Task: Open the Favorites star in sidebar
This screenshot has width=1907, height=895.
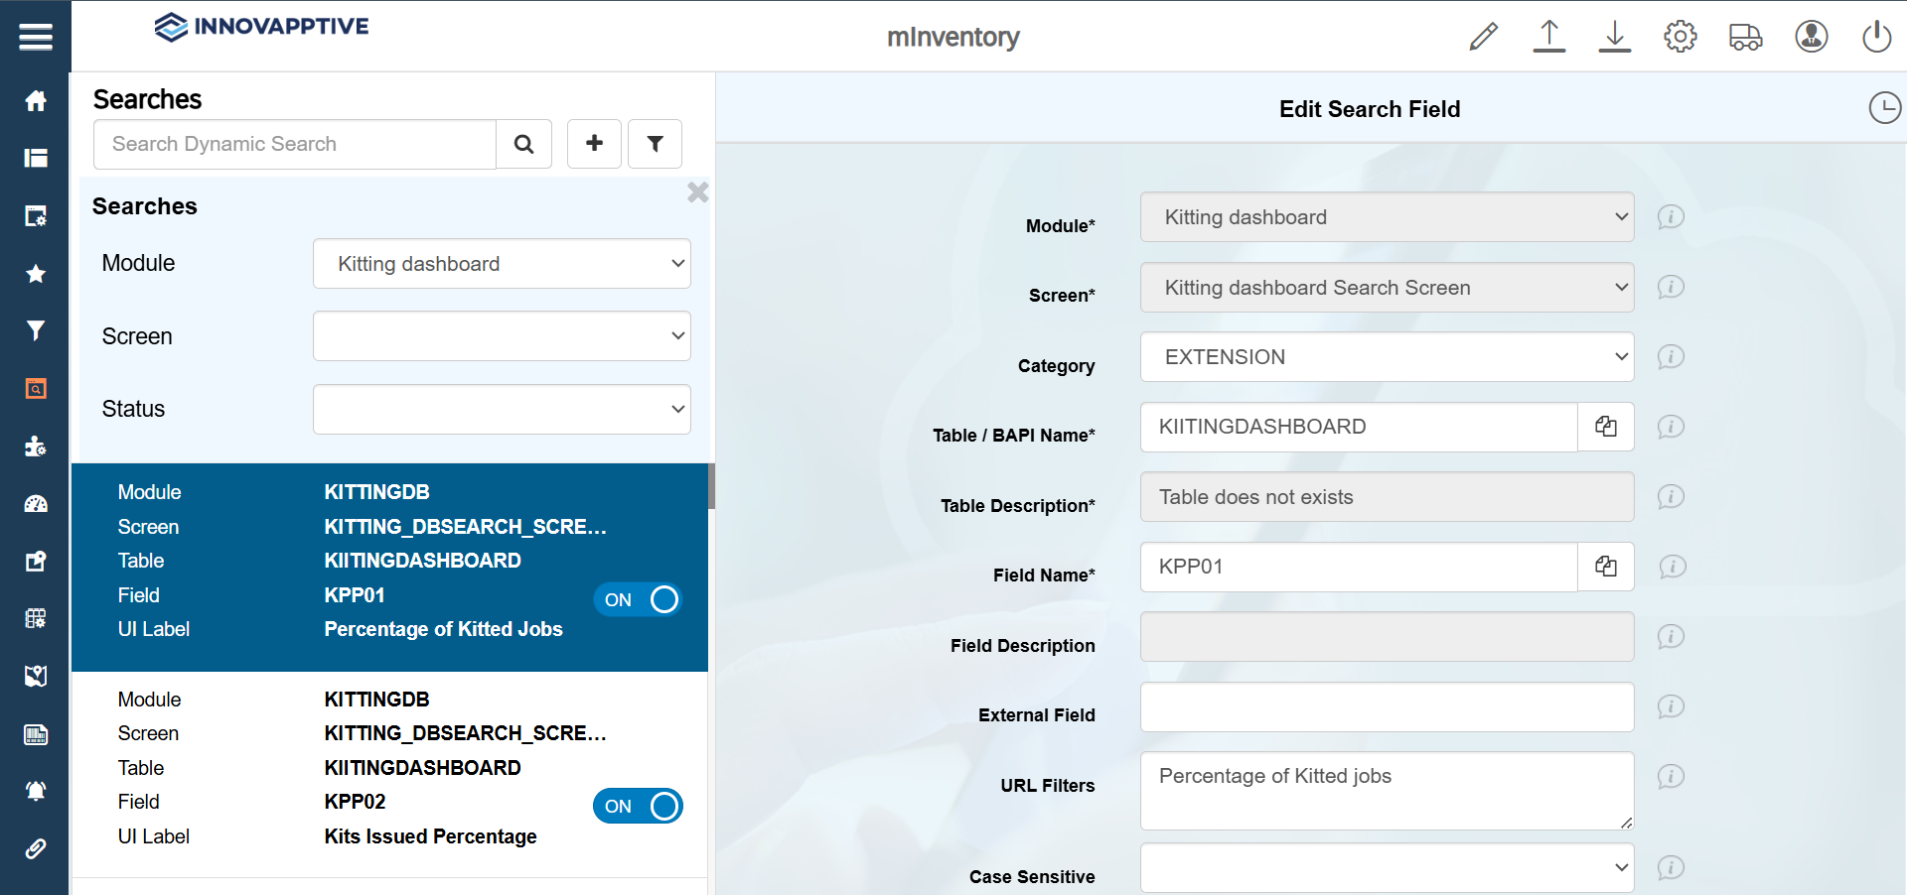Action: point(36,274)
